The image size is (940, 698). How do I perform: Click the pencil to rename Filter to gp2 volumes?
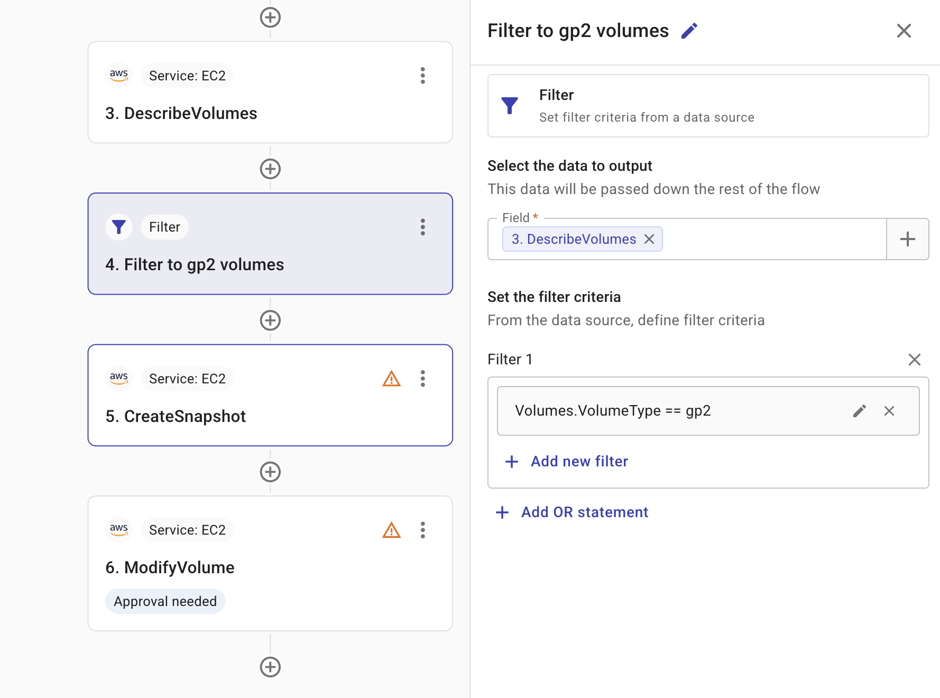(x=689, y=31)
